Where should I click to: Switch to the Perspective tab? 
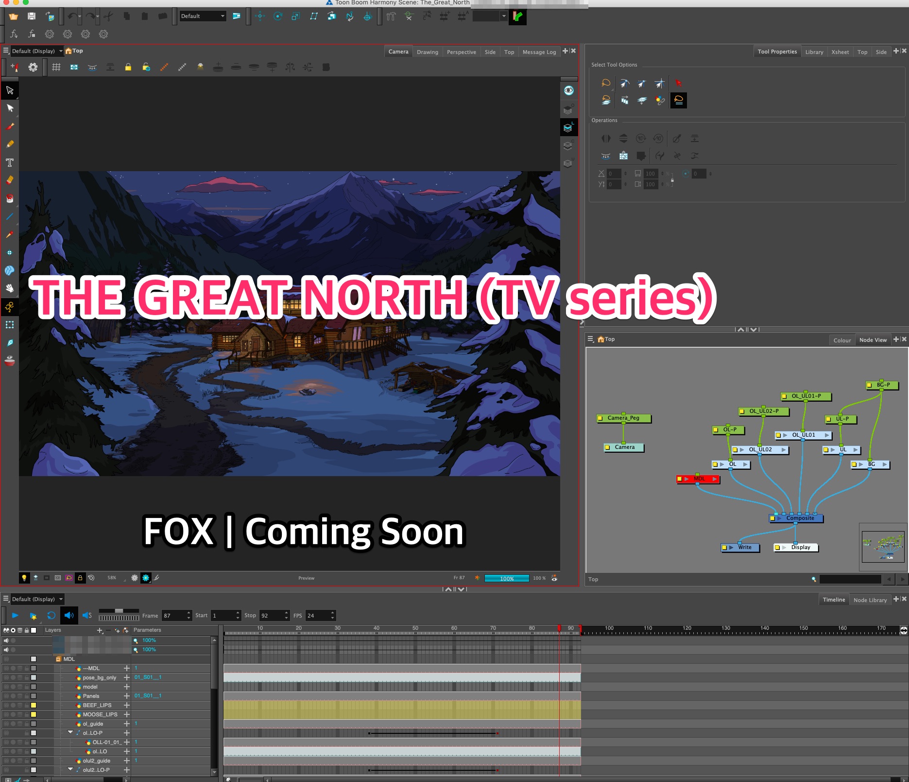point(462,52)
